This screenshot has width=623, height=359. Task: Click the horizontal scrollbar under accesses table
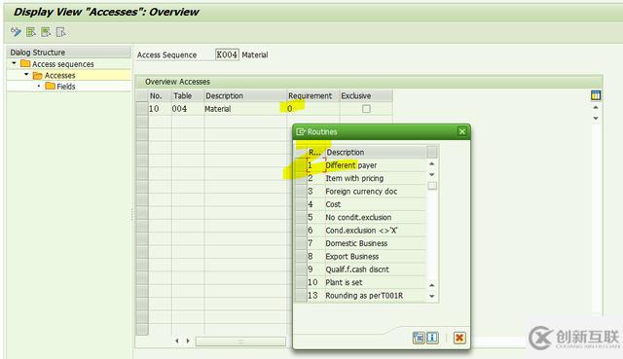(240, 341)
